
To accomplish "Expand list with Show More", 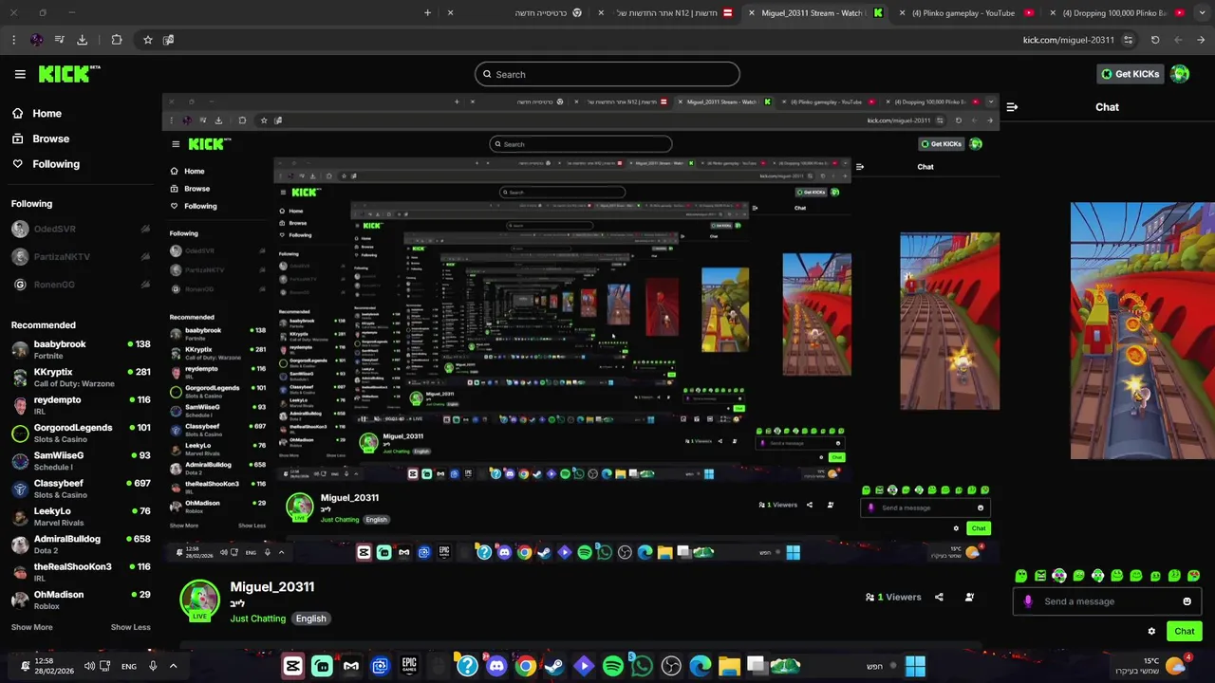I will pyautogui.click(x=31, y=627).
